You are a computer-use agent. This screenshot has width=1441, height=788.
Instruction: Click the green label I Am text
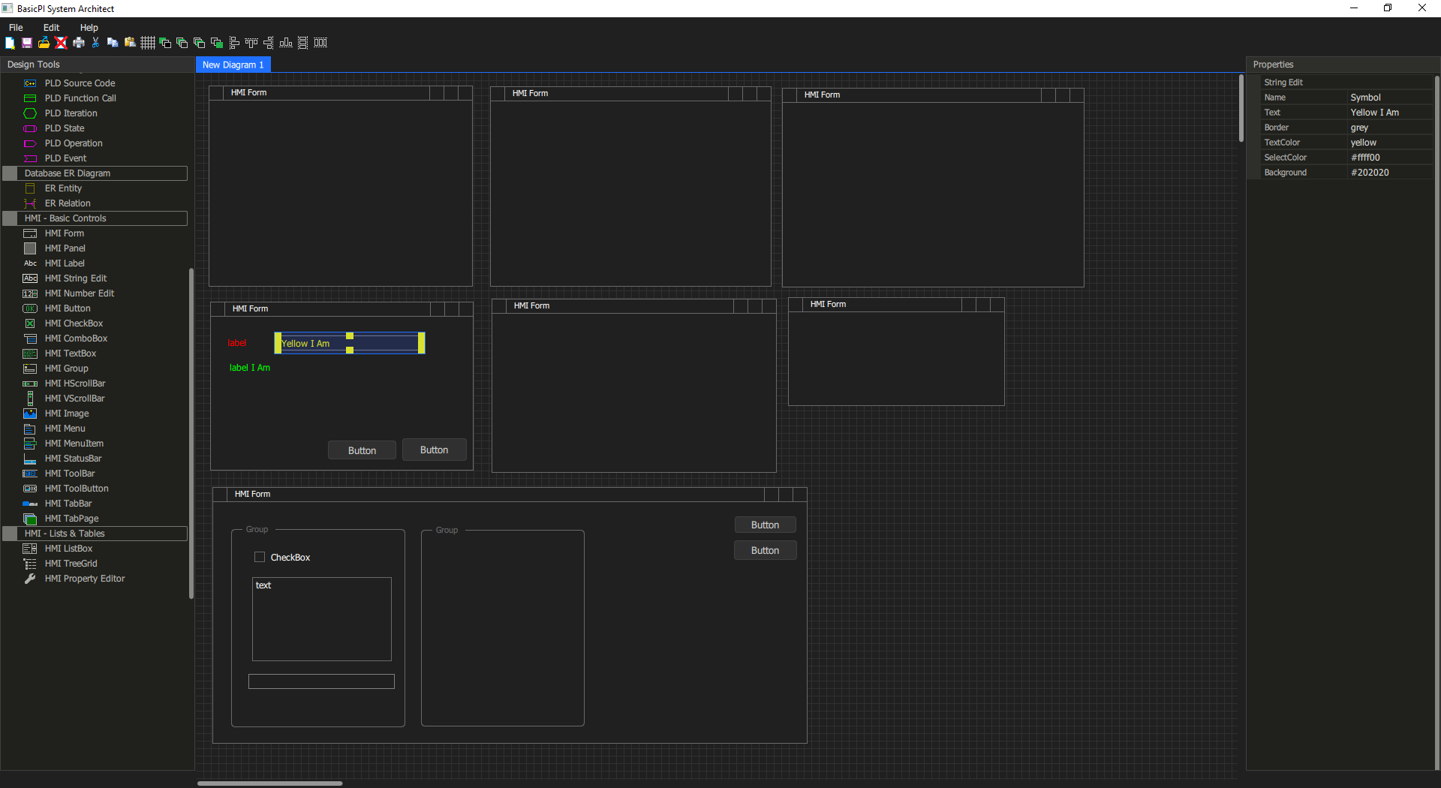pyautogui.click(x=250, y=368)
